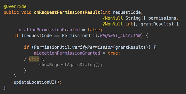This screenshot has height=94, width=186.
Task: Click the showRequestAgainDialog() call
Action: tap(71, 65)
